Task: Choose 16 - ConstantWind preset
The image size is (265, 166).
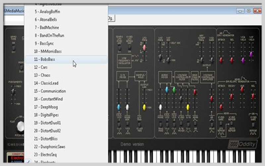Action: [x=66, y=99]
